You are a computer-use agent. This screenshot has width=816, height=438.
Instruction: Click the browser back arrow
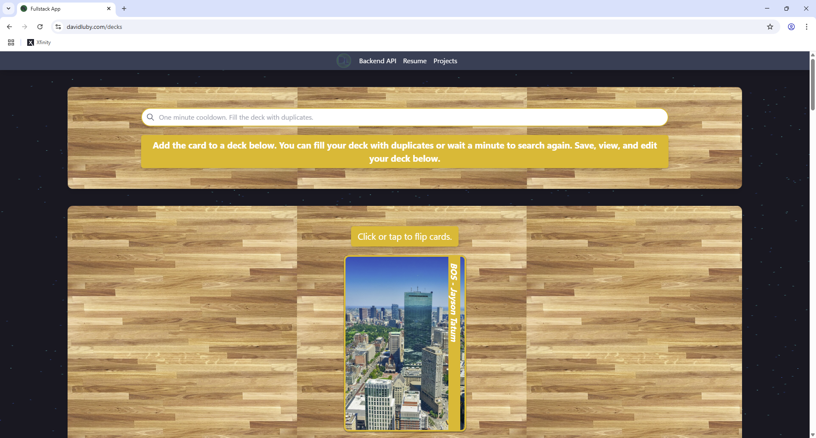click(9, 27)
